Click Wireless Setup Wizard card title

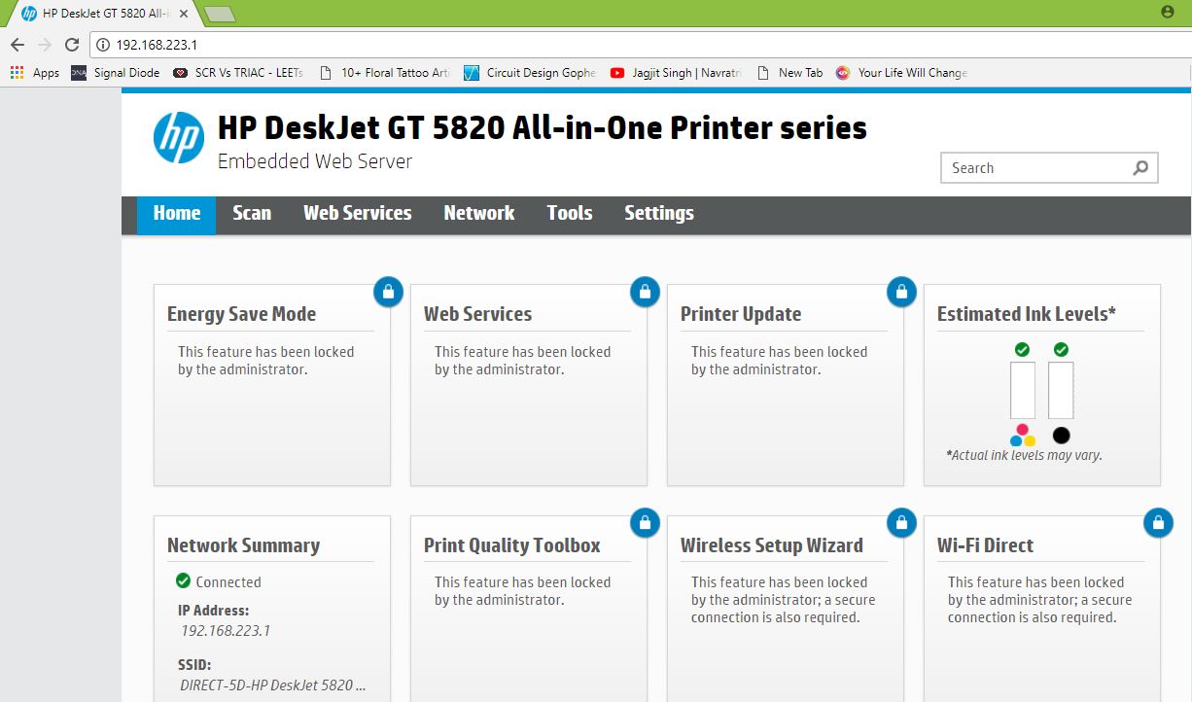[772, 545]
